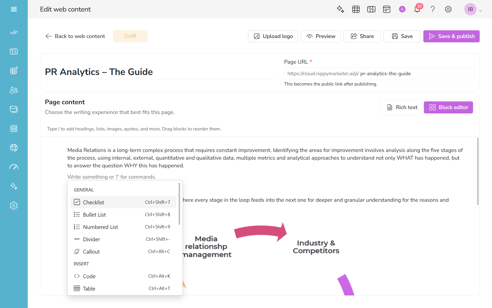Open the top bar settings gear

tap(448, 9)
